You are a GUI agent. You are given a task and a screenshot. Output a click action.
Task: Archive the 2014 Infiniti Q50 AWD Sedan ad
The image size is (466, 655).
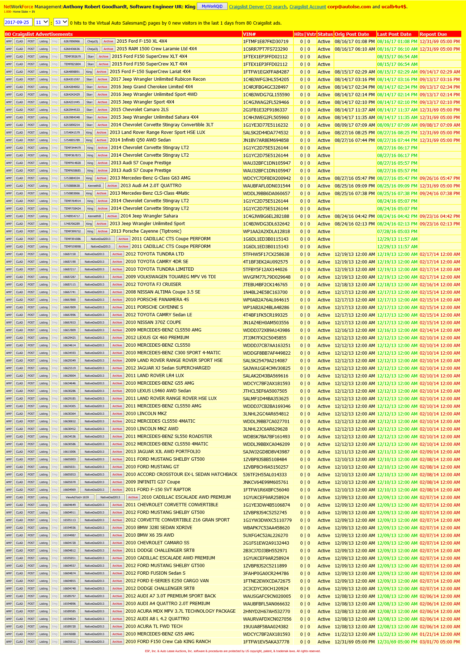coord(101,140)
